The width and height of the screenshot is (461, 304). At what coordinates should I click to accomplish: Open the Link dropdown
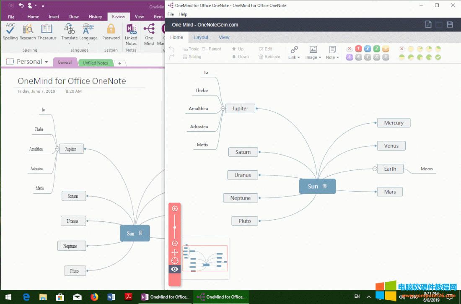pos(294,52)
